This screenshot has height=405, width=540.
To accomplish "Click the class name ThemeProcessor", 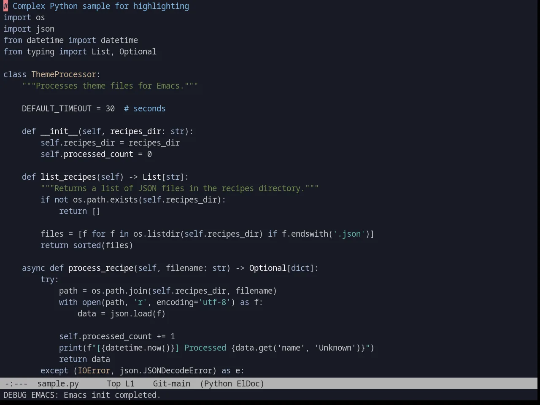I will point(64,74).
